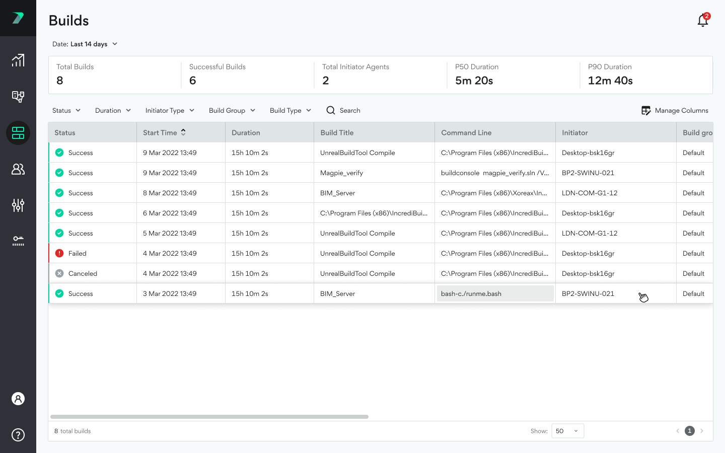This screenshot has height=453, width=725.
Task: Open the help question mark icon
Action: click(18, 435)
